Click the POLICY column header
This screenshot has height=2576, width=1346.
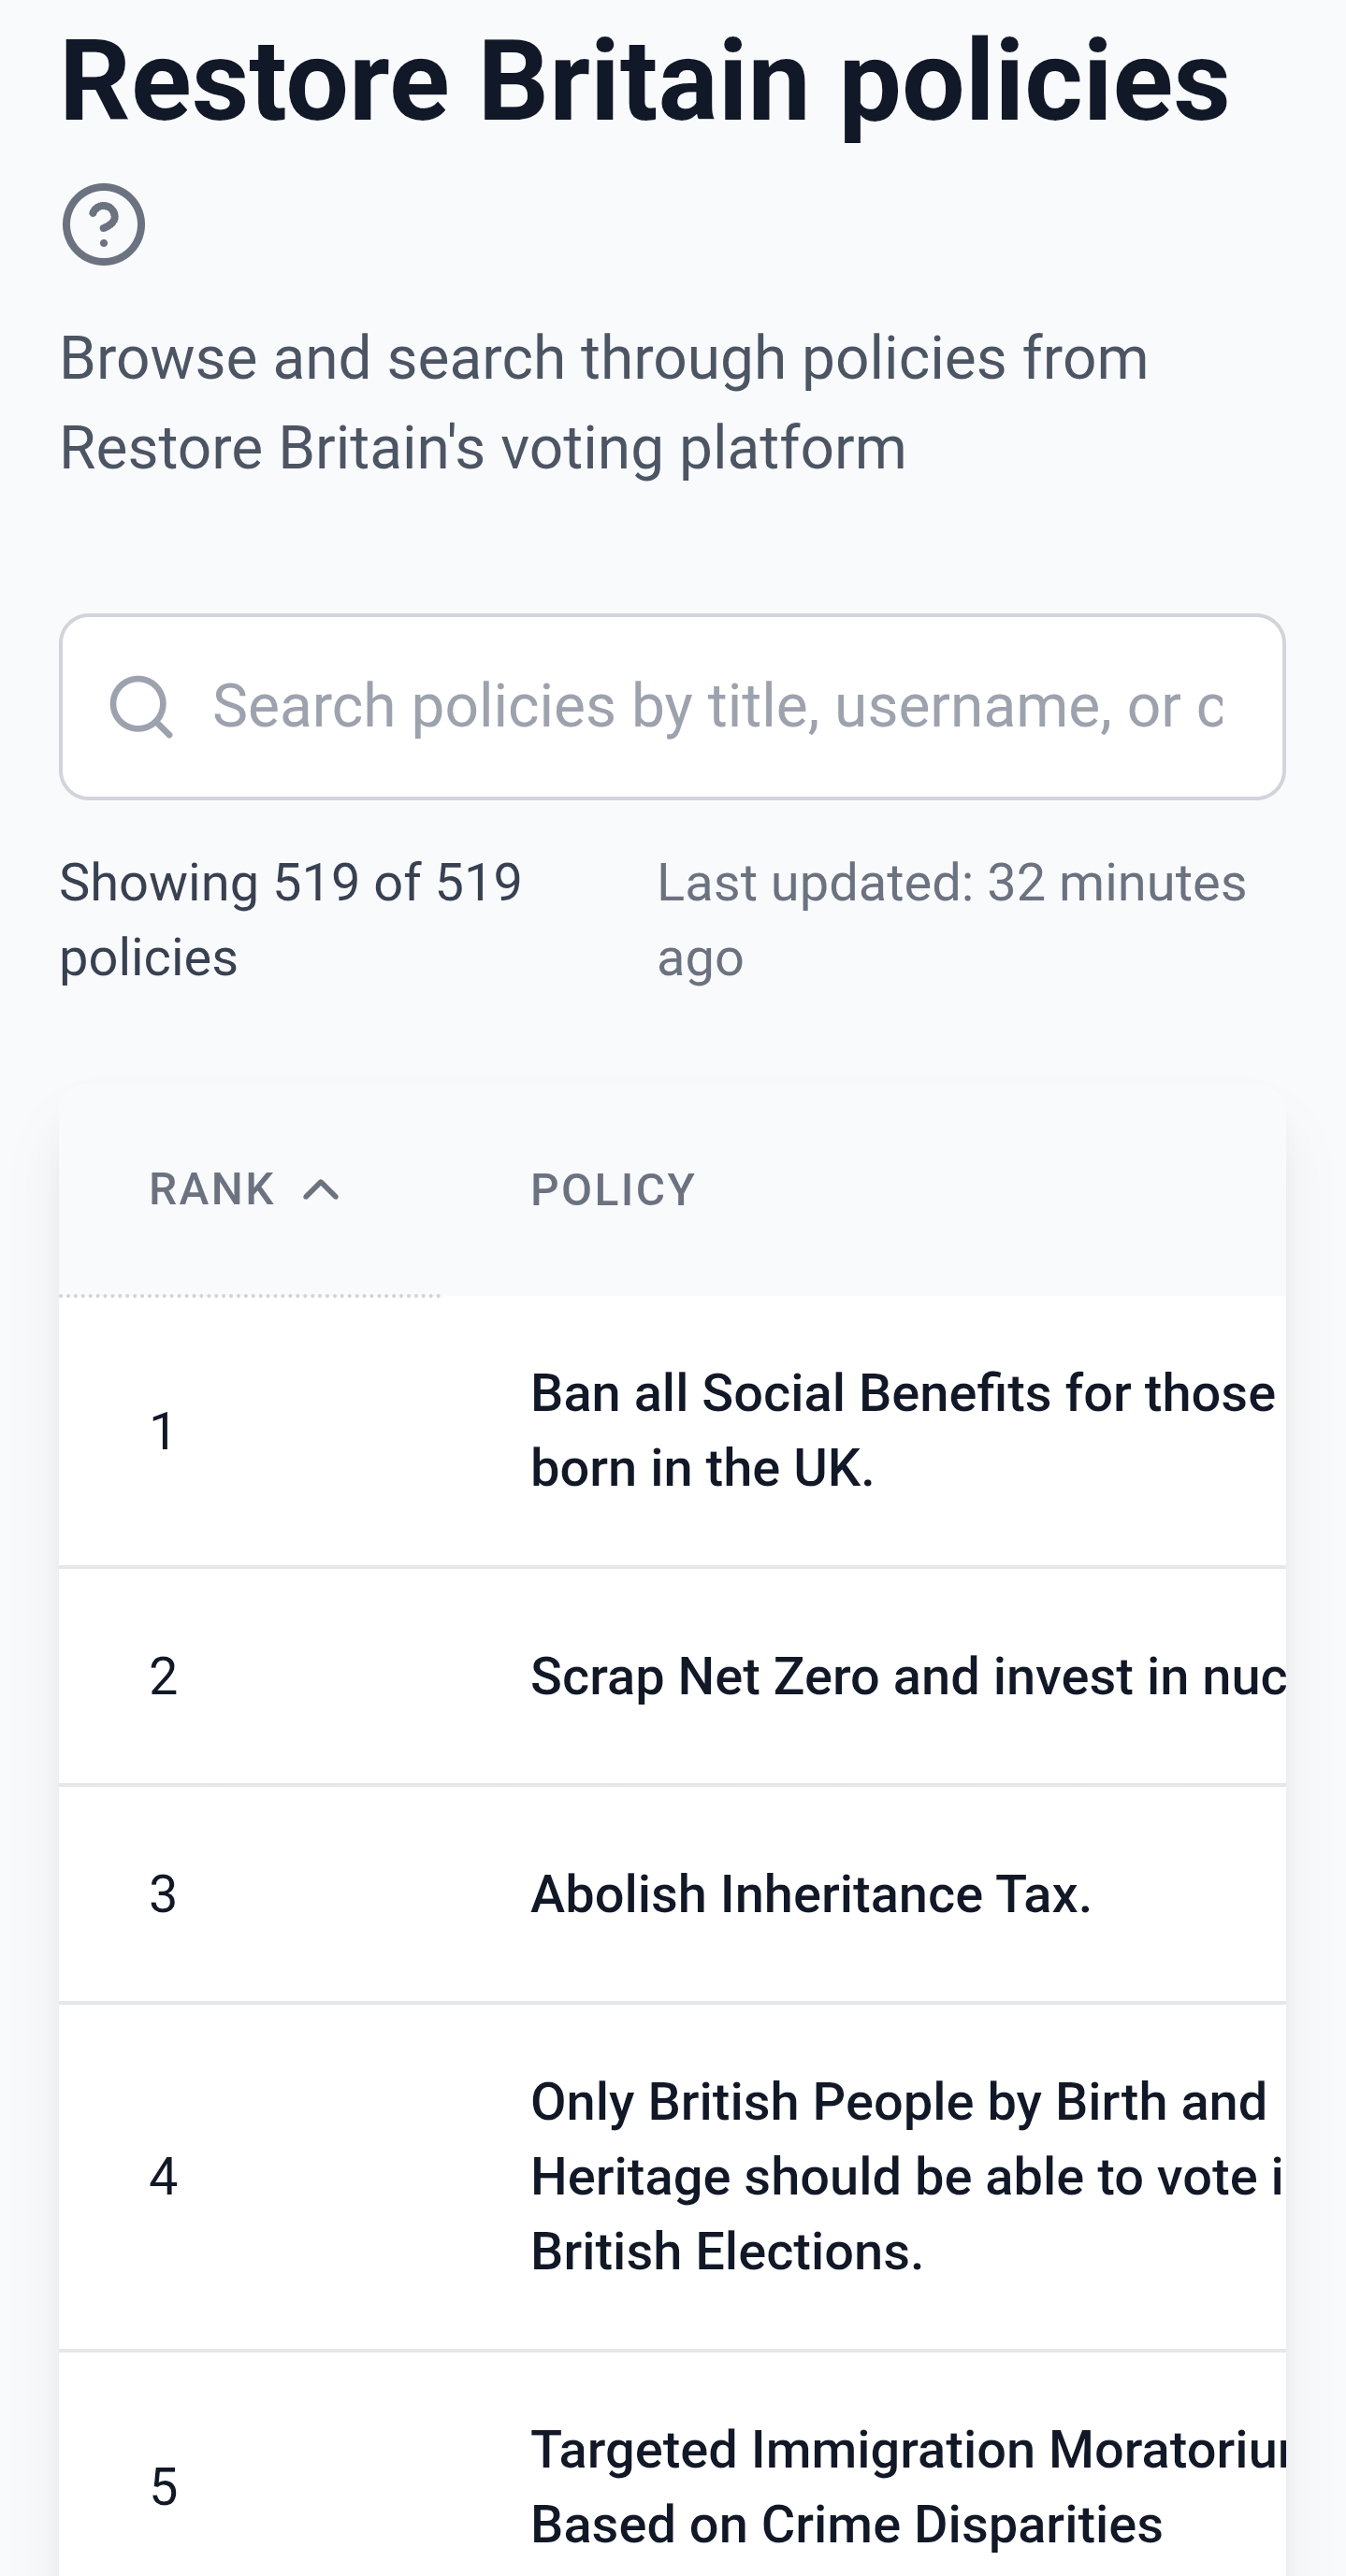(x=612, y=1190)
